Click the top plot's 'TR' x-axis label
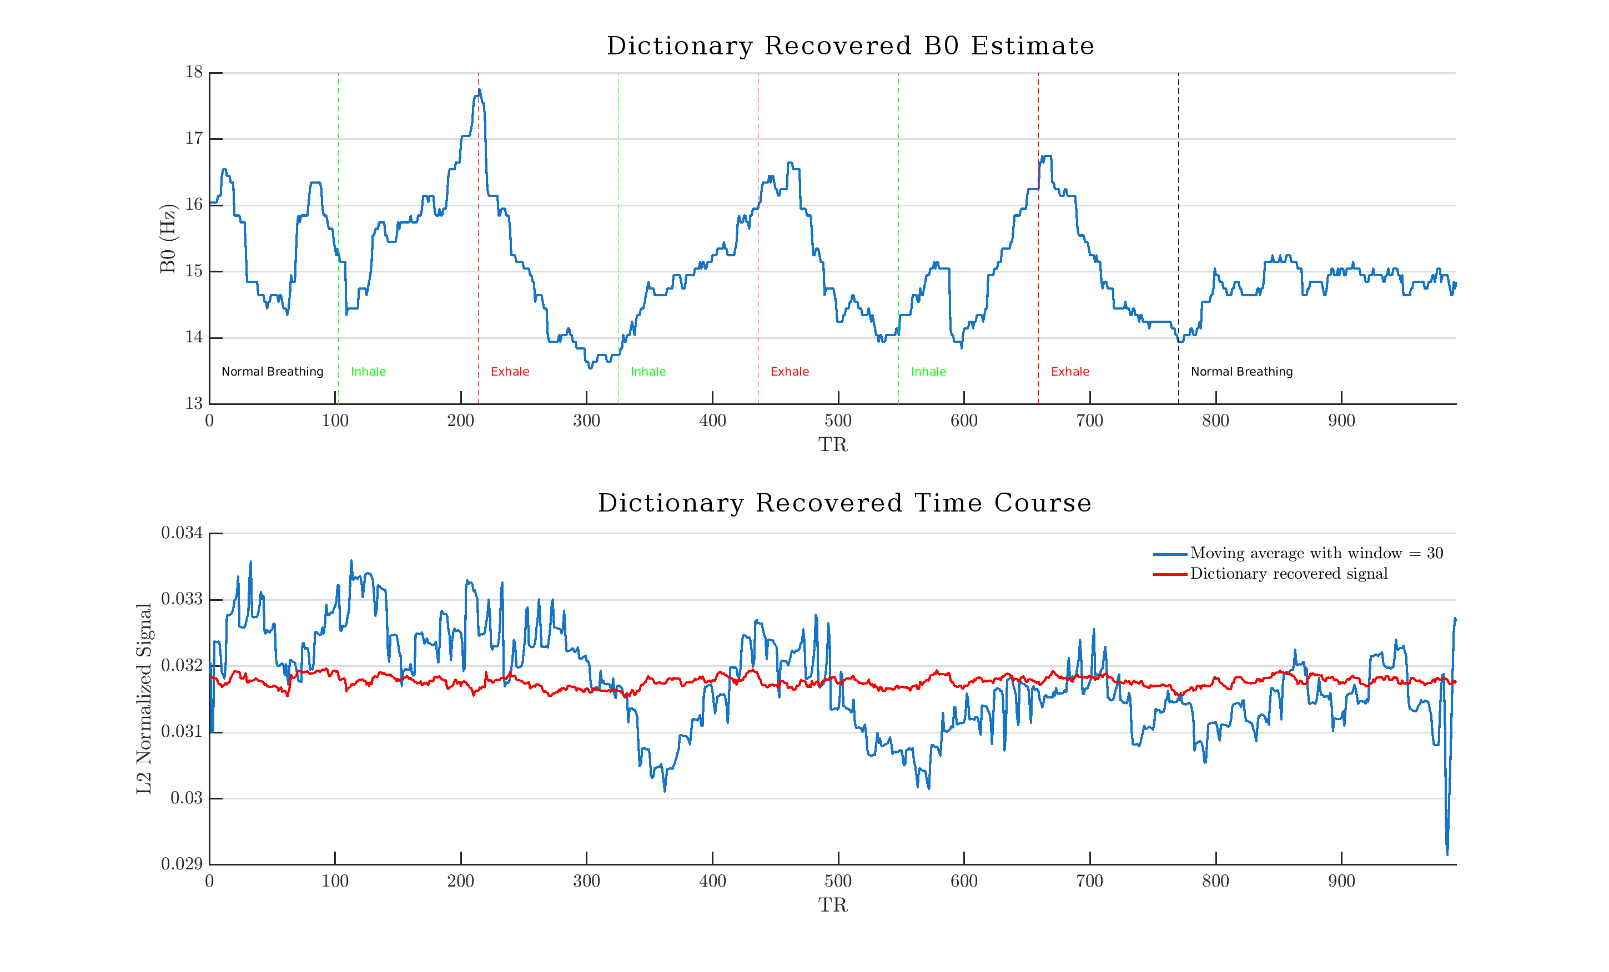This screenshot has height=972, width=1609. click(x=833, y=445)
